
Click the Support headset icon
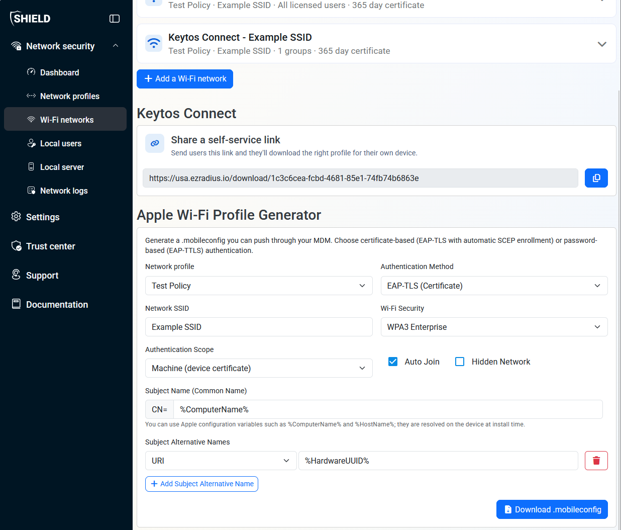pyautogui.click(x=16, y=275)
